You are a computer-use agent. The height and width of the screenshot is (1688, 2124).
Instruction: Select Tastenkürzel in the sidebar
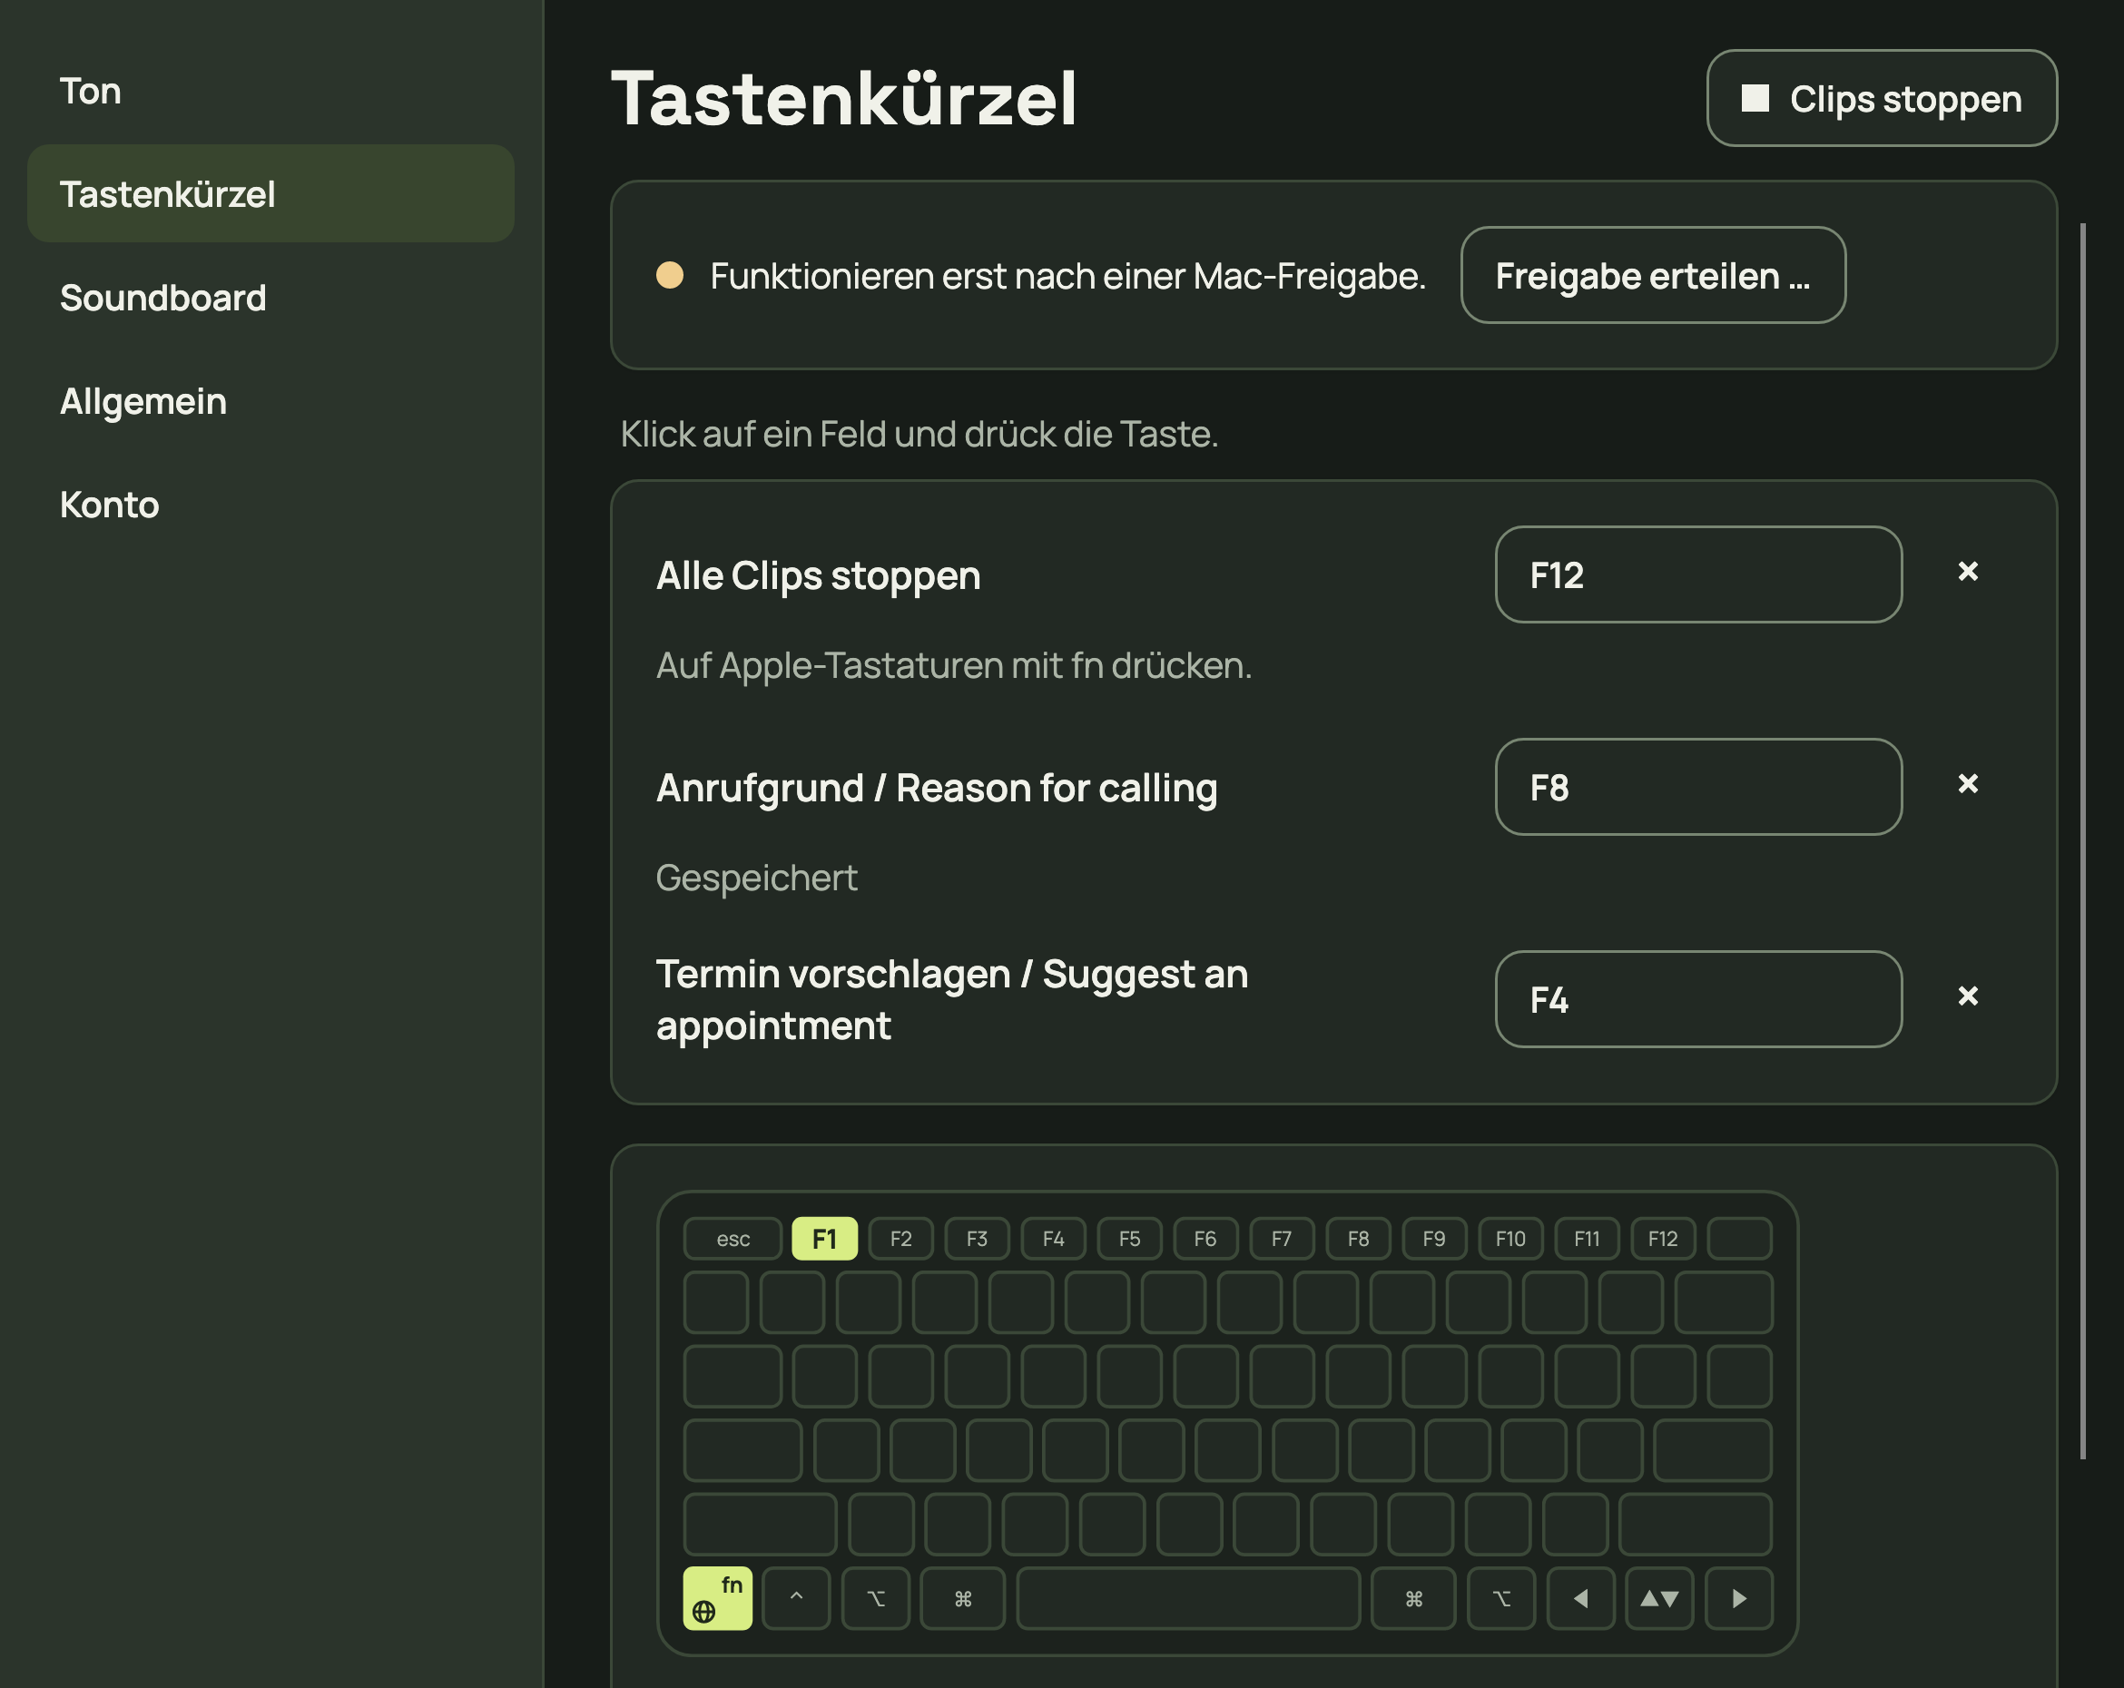click(x=270, y=194)
